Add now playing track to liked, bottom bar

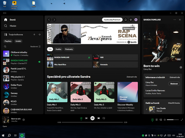[24, 120]
